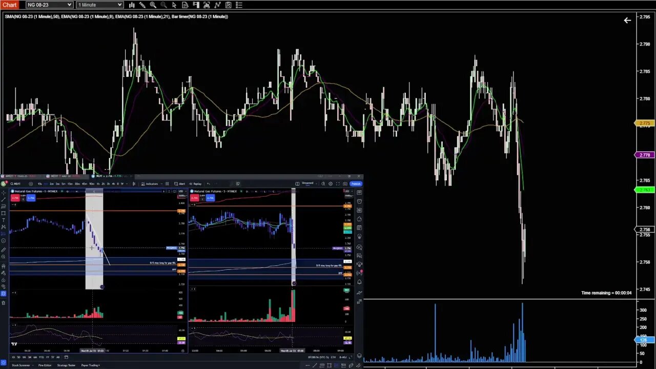Select the YTD date range
Image resolution: width=656 pixels, height=369 pixels.
[x=42, y=357]
